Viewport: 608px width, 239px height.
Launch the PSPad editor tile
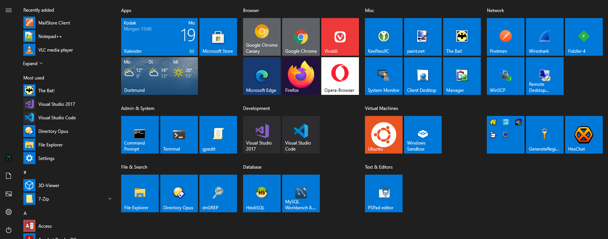tap(384, 193)
